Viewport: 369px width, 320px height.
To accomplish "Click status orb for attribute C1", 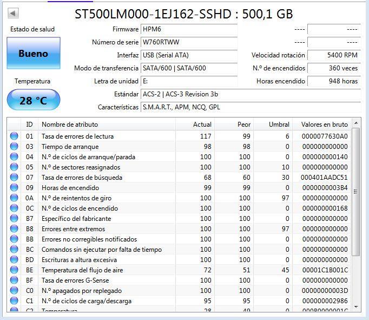I will click(14, 301).
